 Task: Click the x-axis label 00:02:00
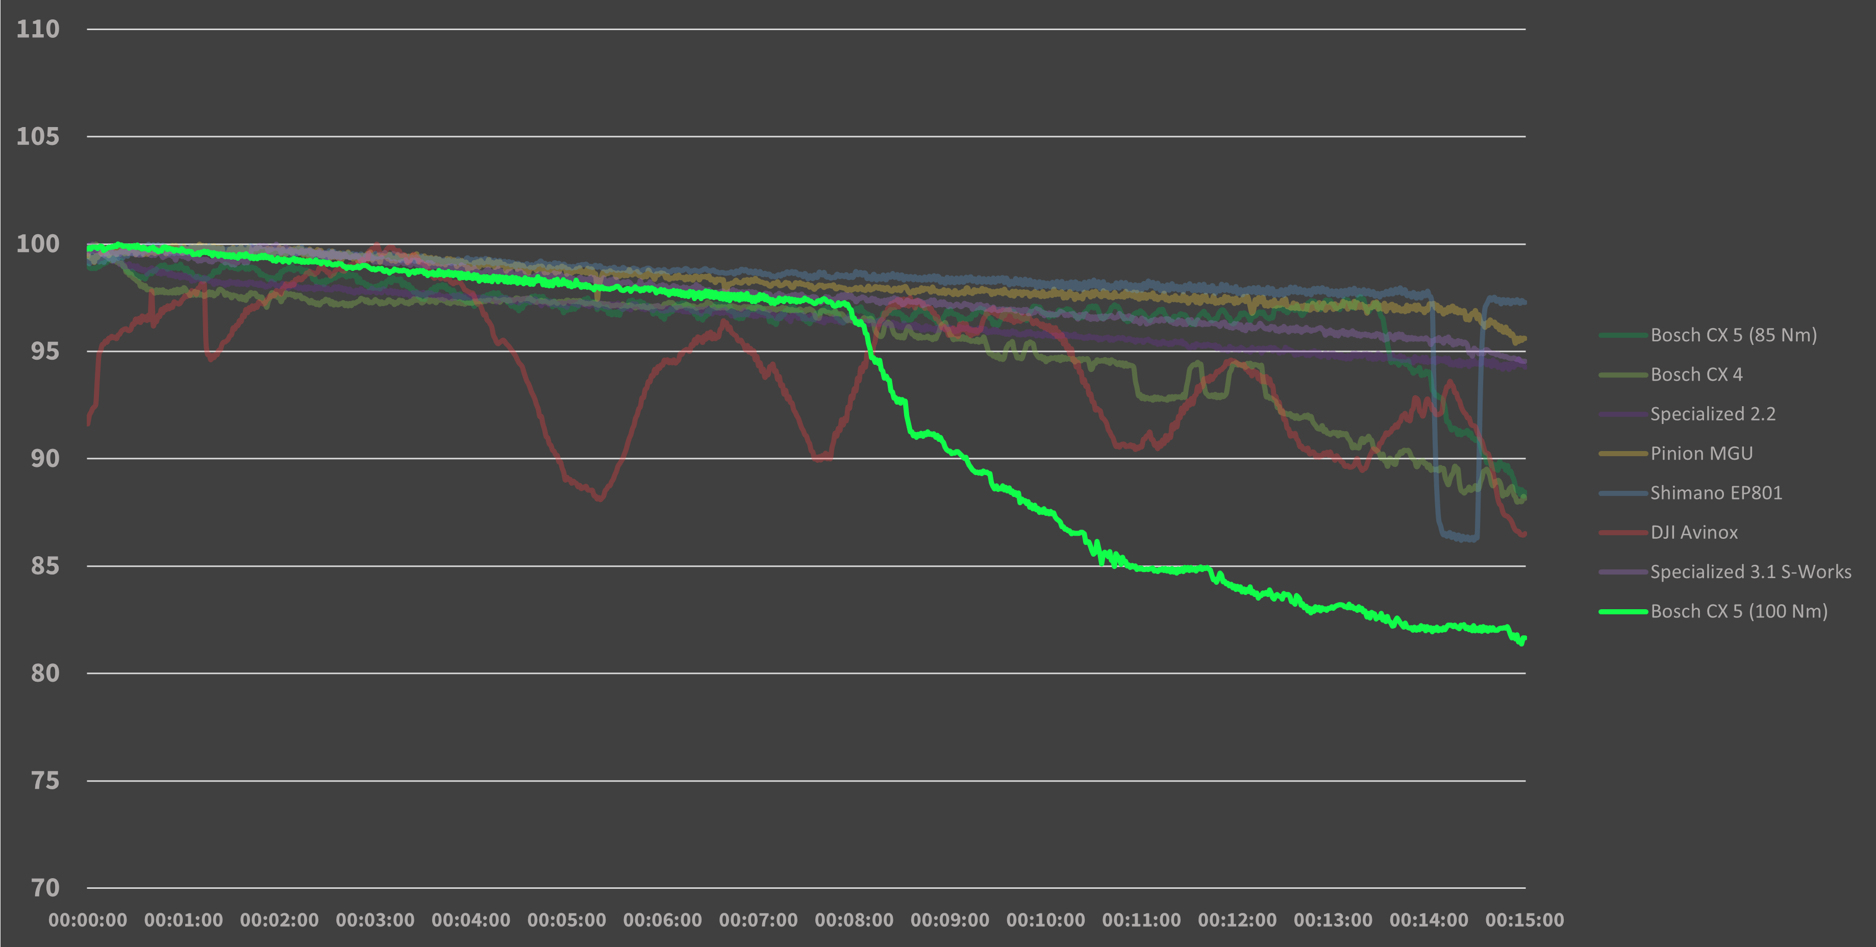click(x=280, y=920)
